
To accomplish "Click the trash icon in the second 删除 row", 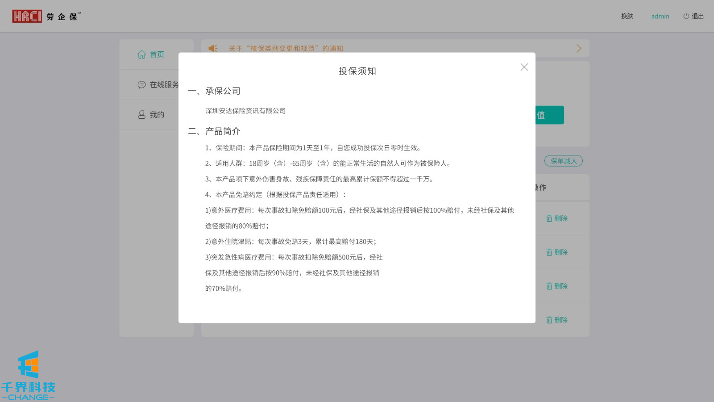I will [549, 252].
